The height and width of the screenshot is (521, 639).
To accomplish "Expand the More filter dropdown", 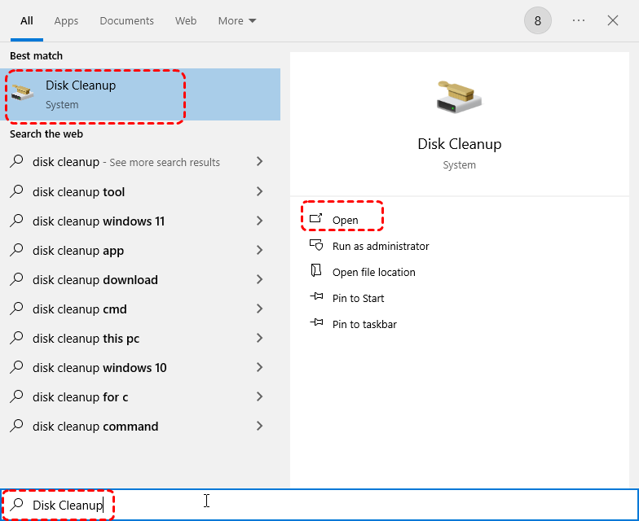I will tap(237, 20).
